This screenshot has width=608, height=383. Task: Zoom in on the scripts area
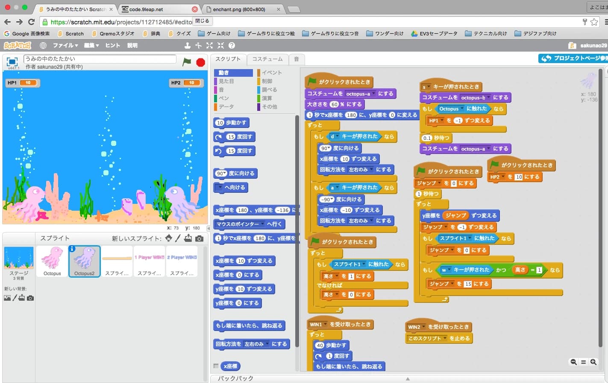pyautogui.click(x=593, y=362)
